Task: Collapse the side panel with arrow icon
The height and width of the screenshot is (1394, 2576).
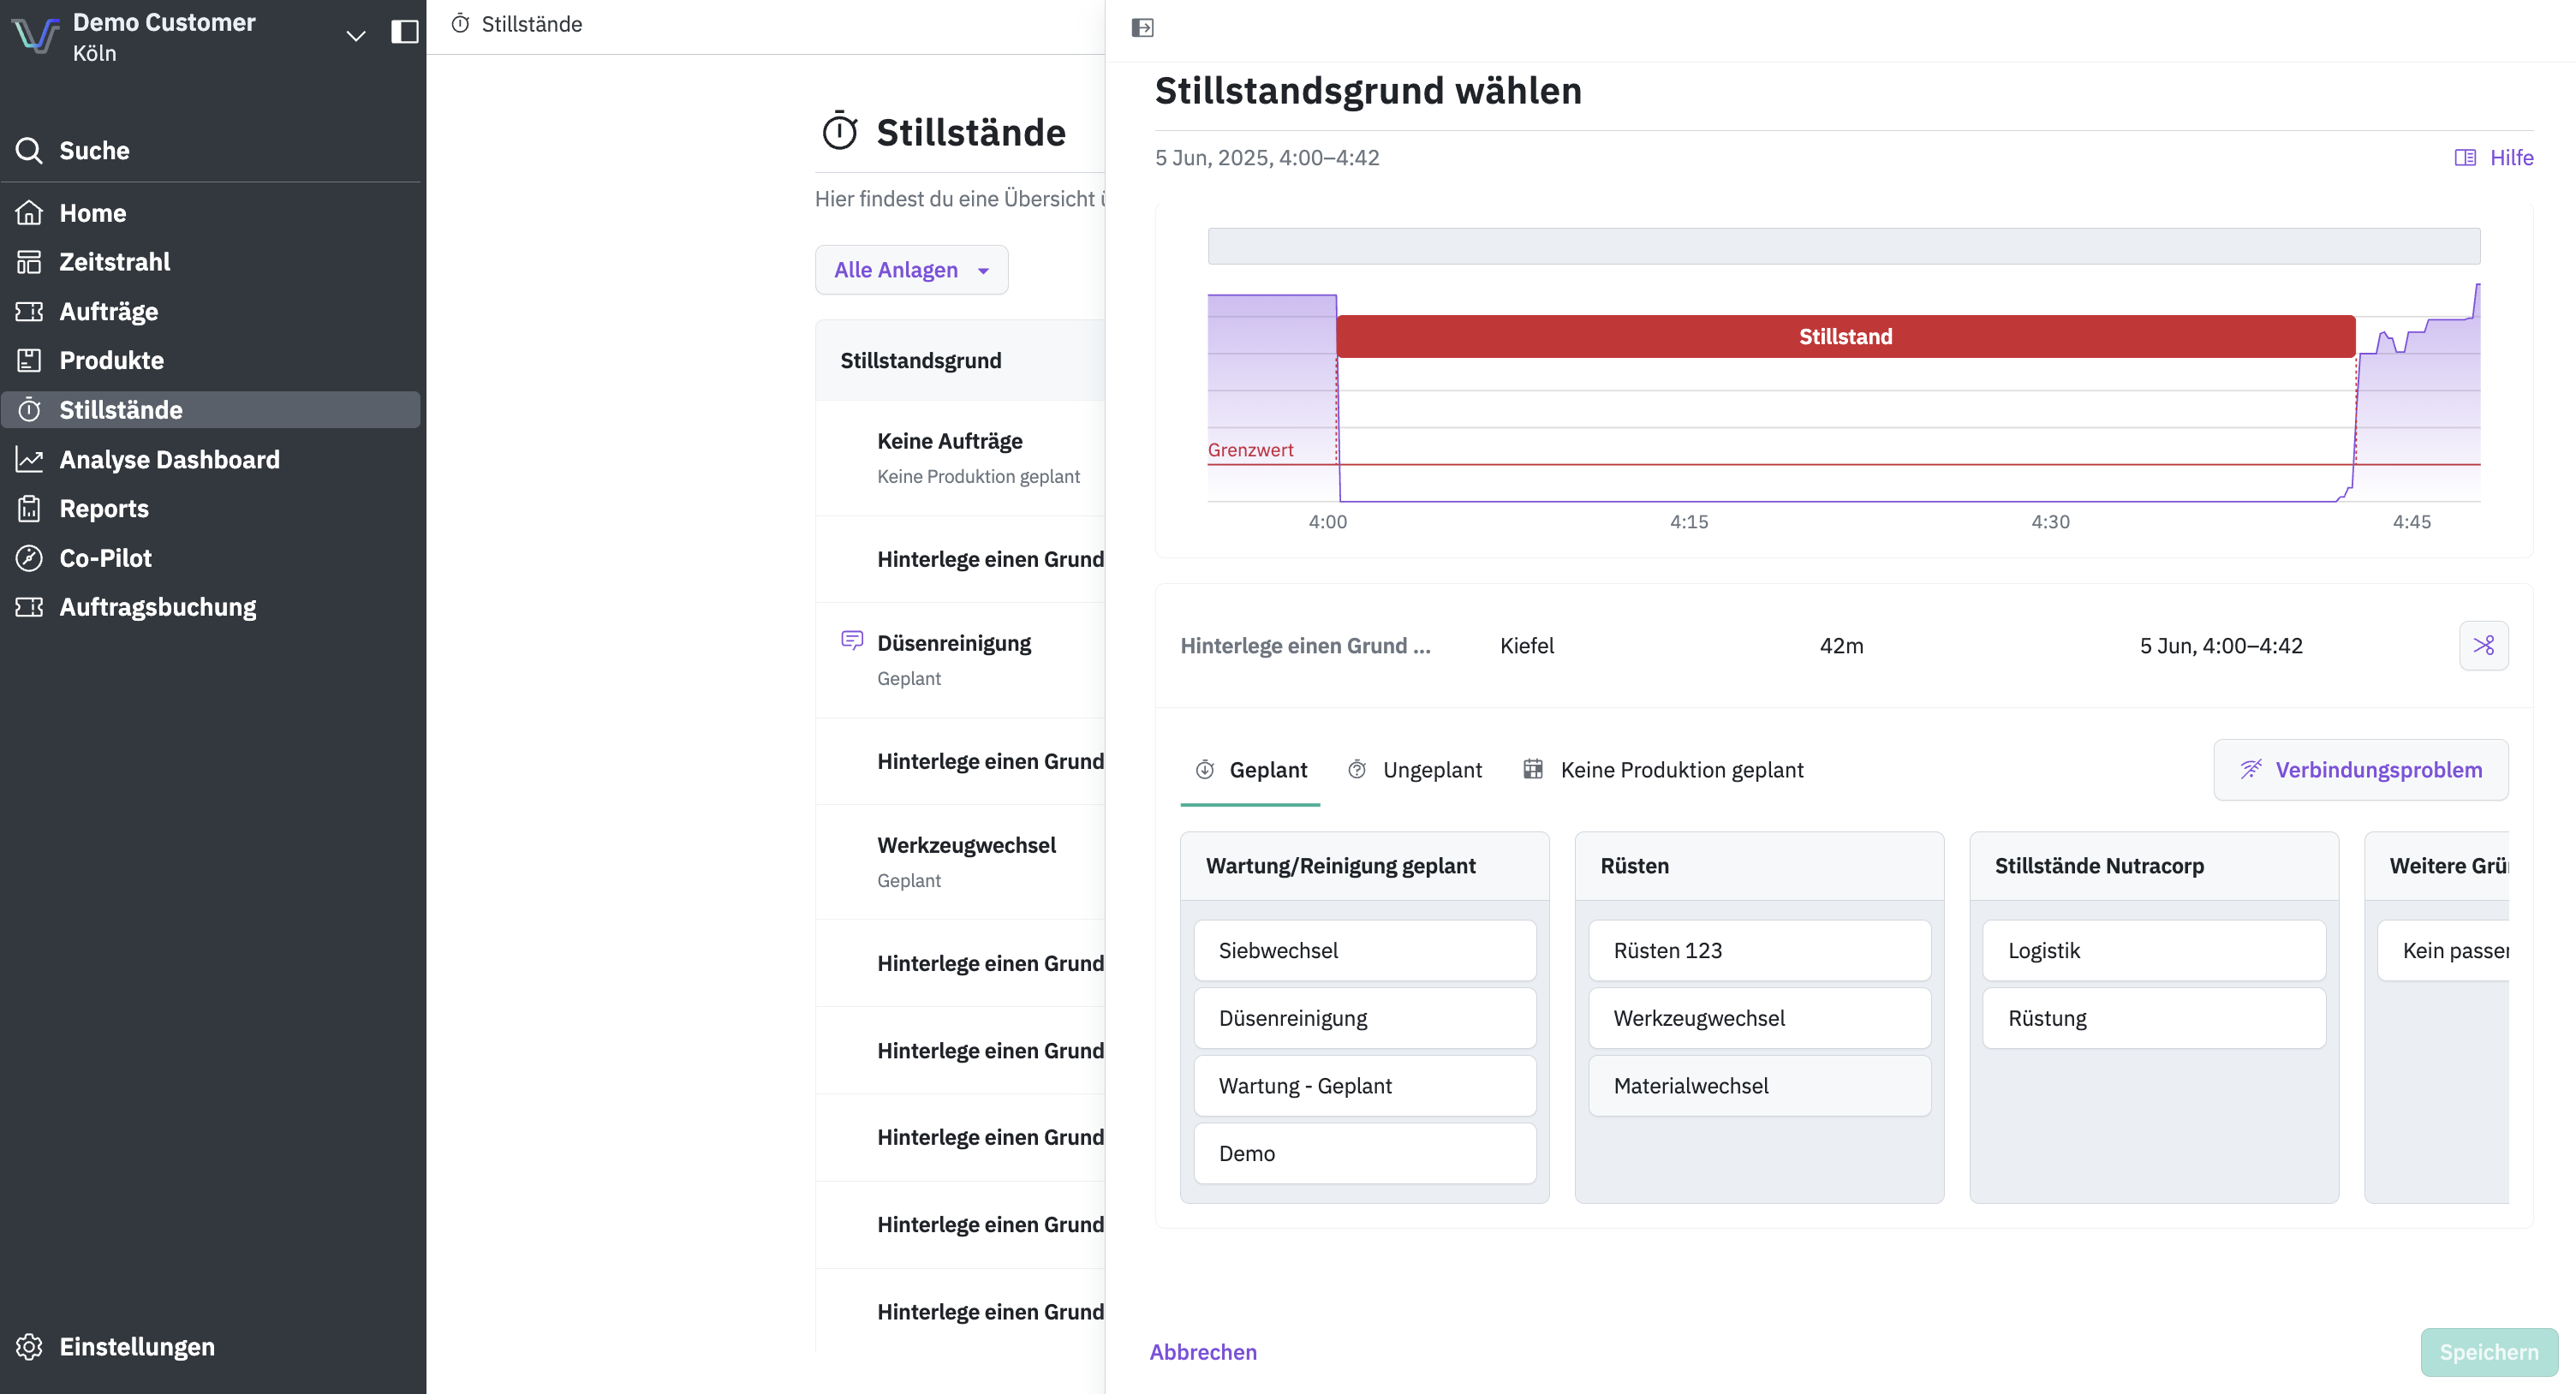Action: pos(1142,28)
